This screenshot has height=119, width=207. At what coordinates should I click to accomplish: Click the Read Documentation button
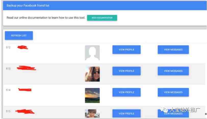click(x=102, y=18)
